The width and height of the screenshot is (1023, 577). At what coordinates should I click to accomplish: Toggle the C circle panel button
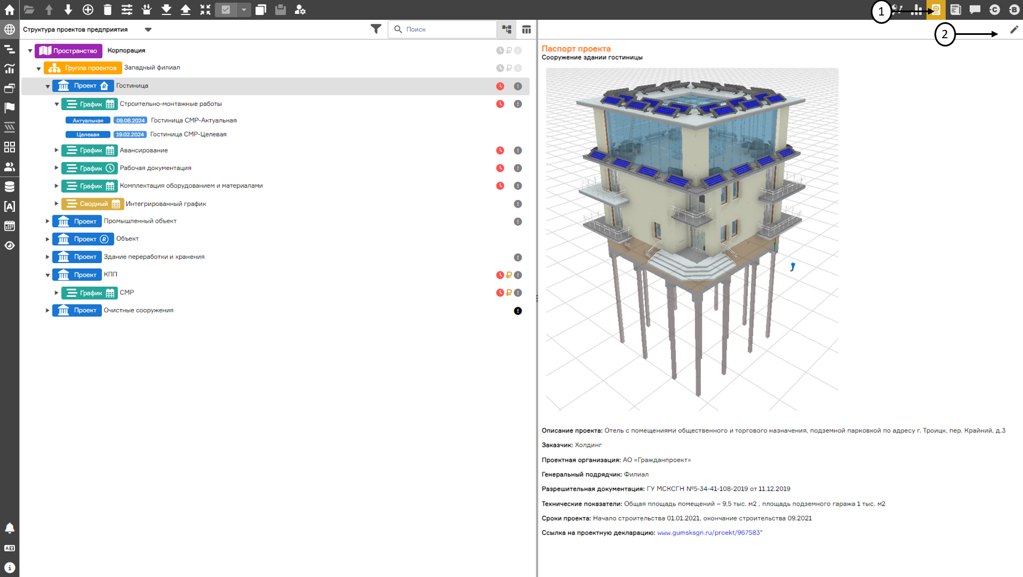tap(995, 9)
